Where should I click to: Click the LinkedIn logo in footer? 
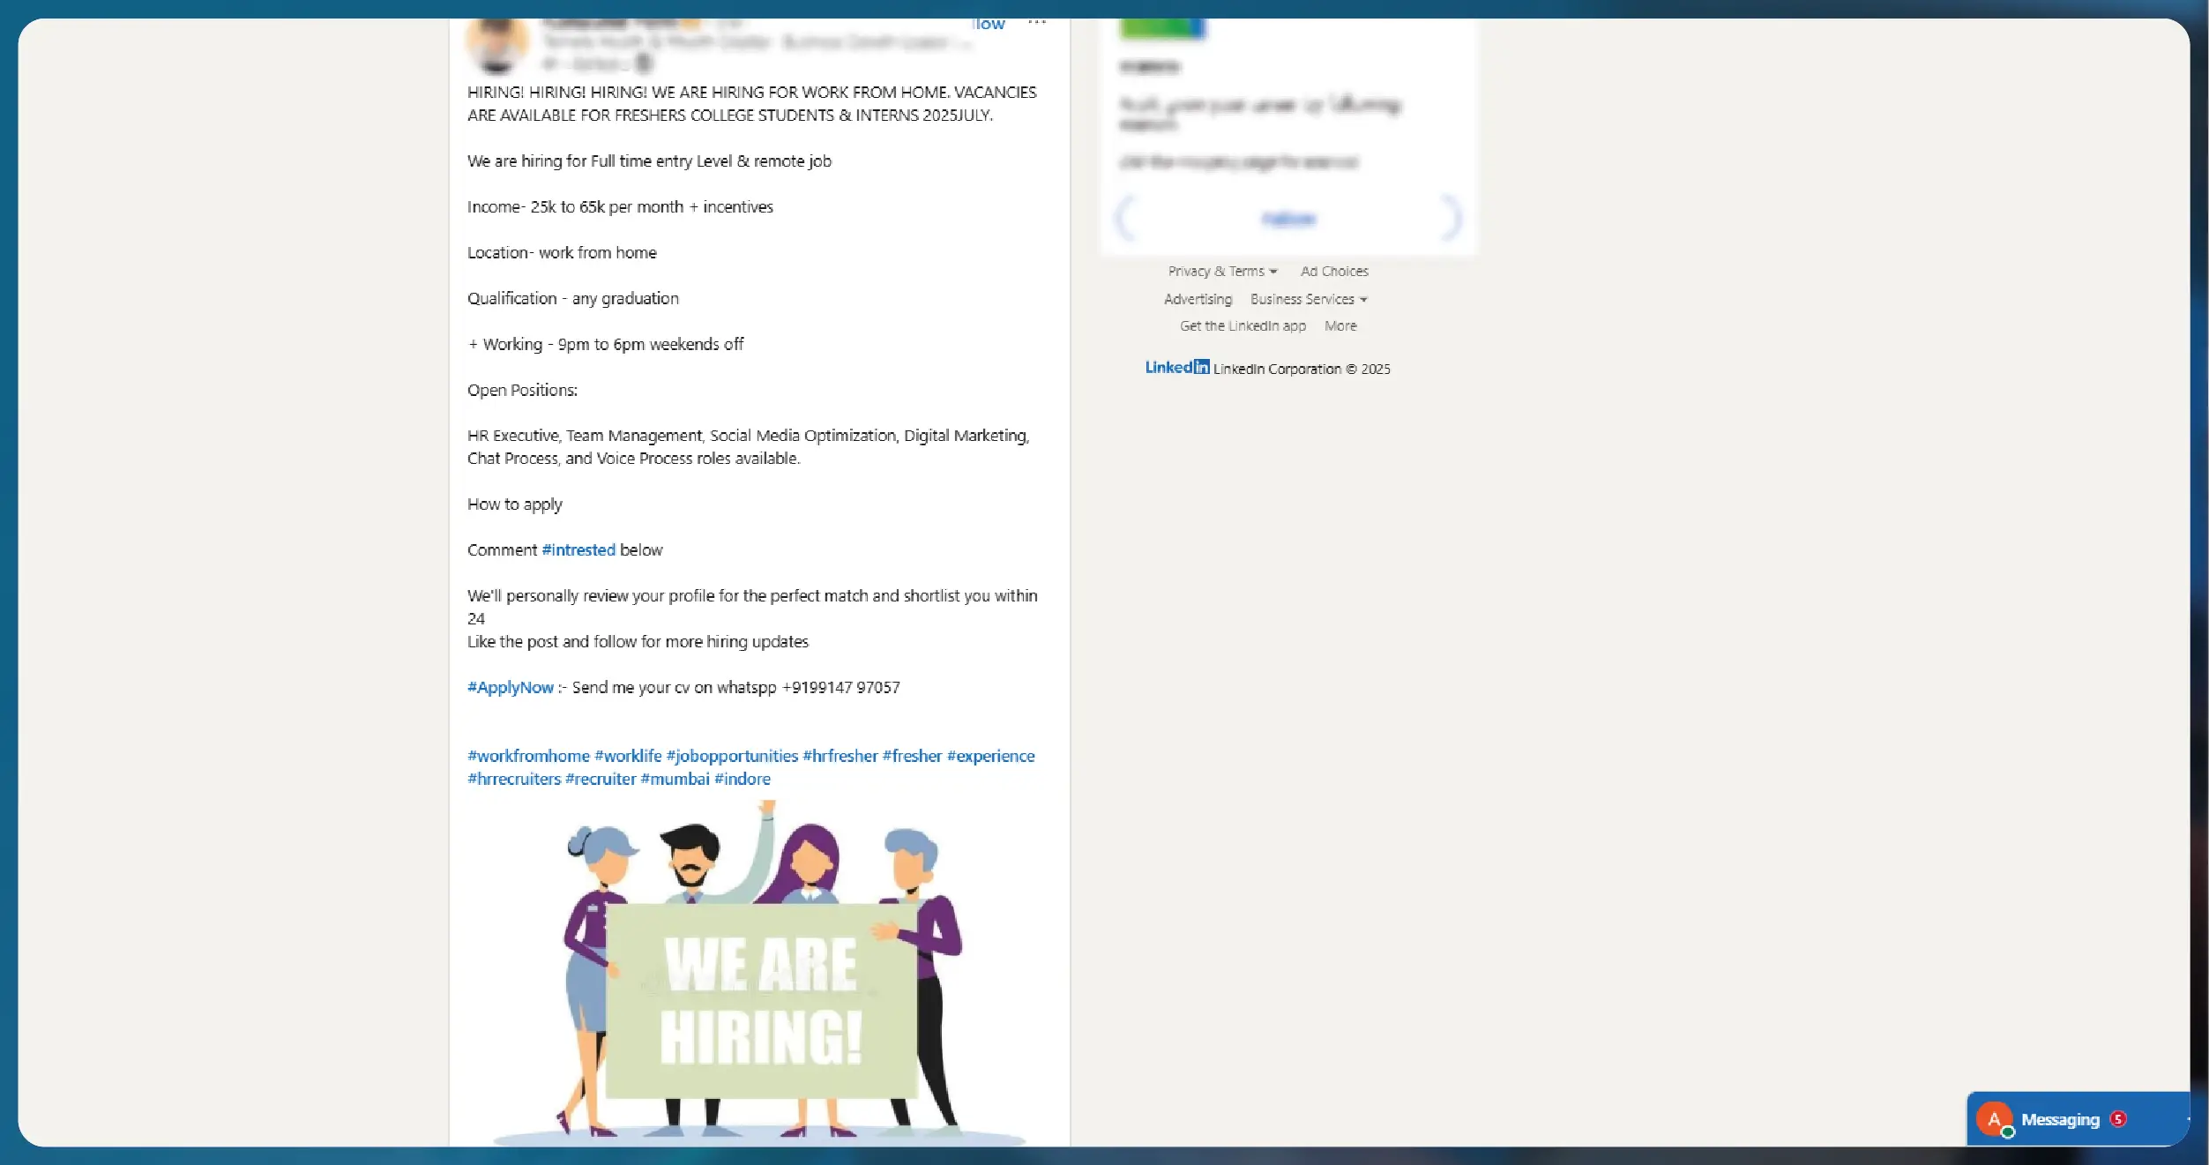click(x=1176, y=368)
